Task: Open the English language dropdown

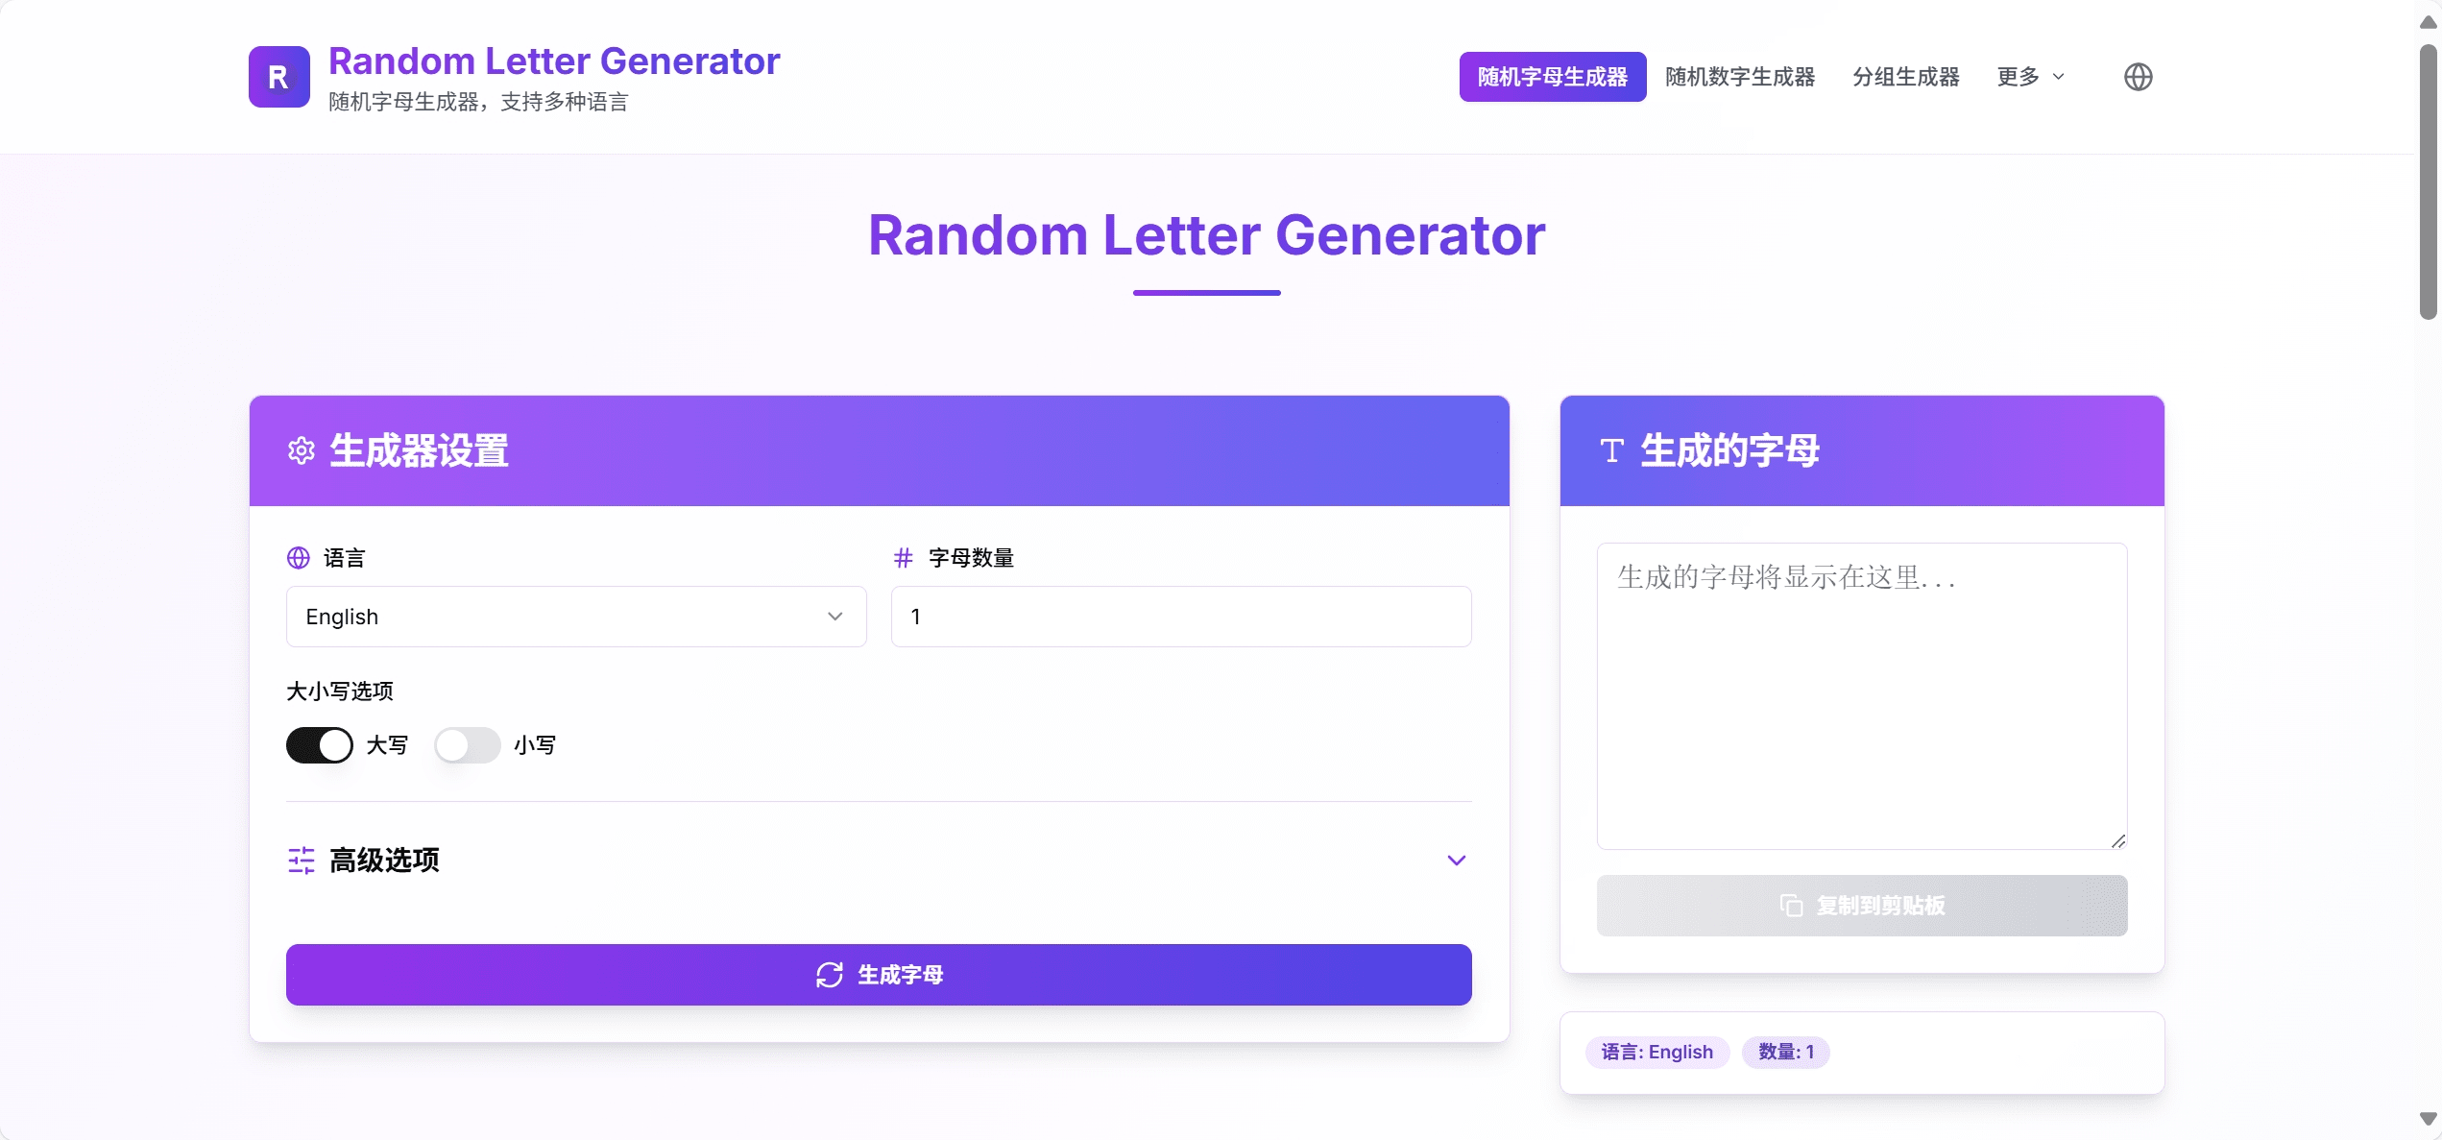Action: [x=576, y=617]
